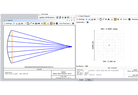Choose the rectangle annotation tool in Layout
Image resolution: width=138 pixels, height=95 pixels.
click(x=28, y=23)
